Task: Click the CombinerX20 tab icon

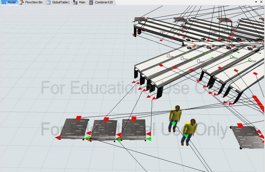Action: [91, 2]
